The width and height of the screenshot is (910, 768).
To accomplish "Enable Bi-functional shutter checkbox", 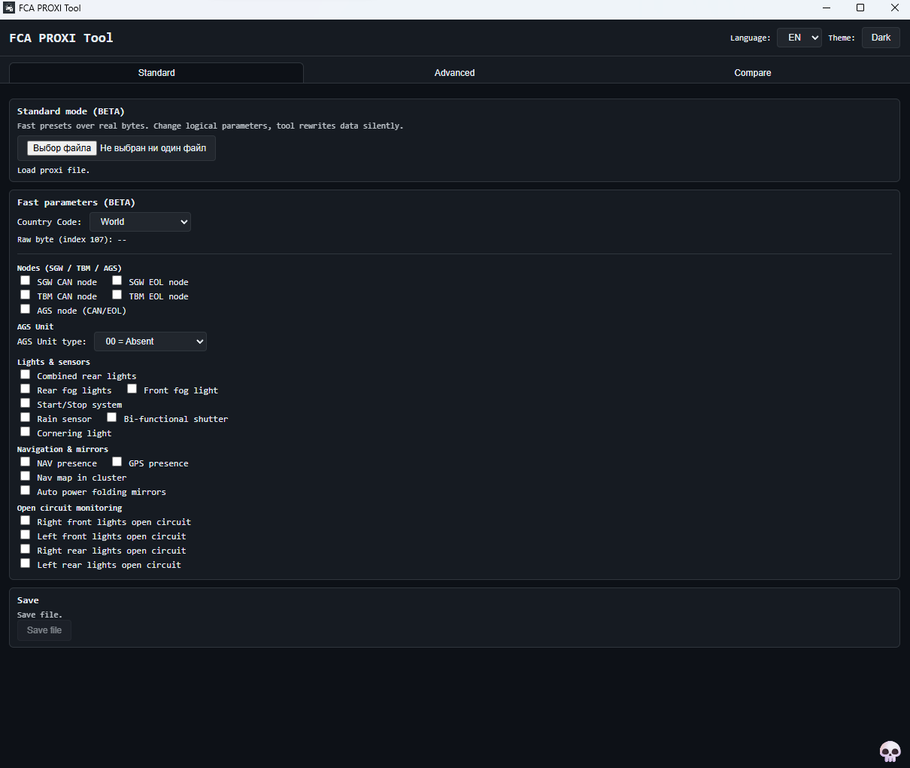I will 112,417.
